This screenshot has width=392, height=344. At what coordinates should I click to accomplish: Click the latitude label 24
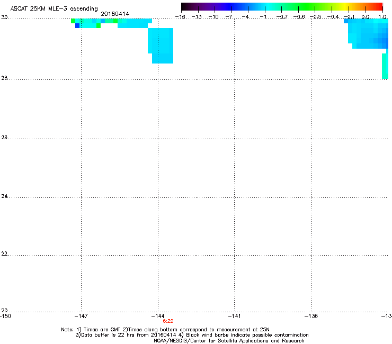tap(4, 196)
